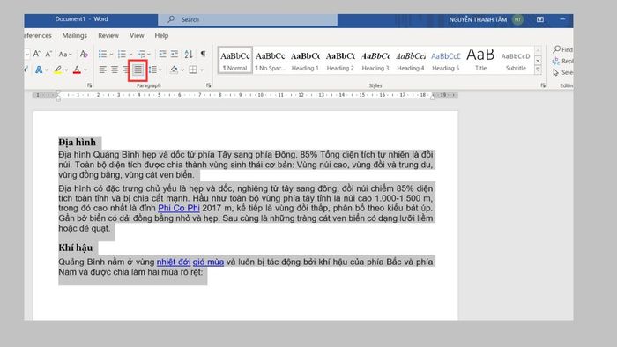
Task: Click in the Search box in title bar
Action: click(248, 19)
